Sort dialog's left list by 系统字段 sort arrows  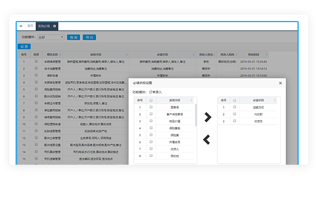[191, 100]
